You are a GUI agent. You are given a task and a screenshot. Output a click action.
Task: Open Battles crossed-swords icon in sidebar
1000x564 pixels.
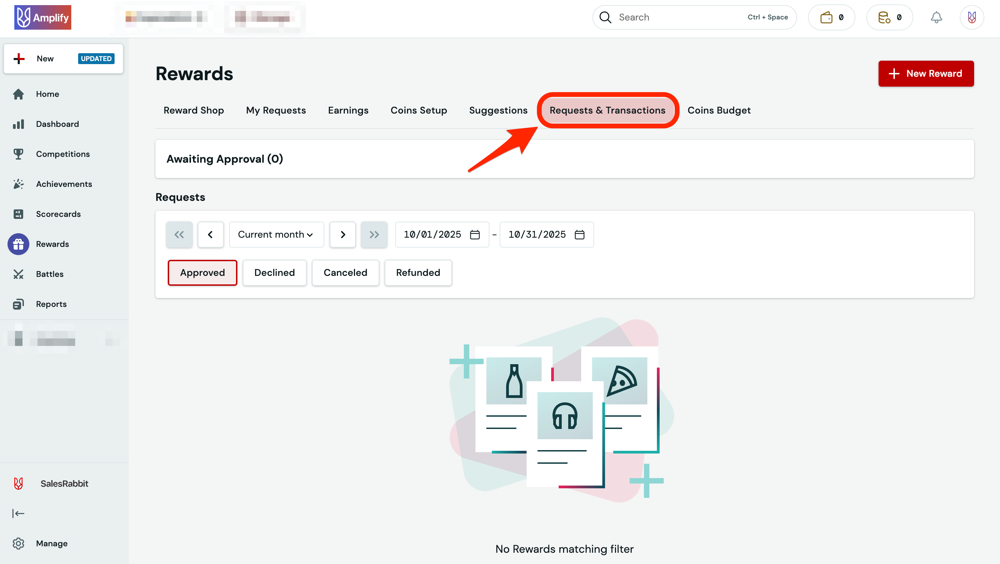pyautogui.click(x=18, y=274)
